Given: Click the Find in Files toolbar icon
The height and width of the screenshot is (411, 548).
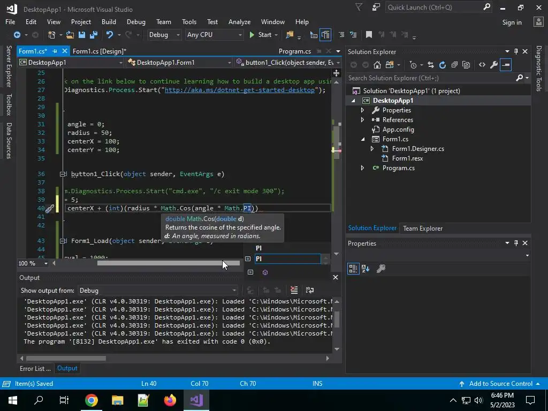Looking at the screenshot, I should (290, 35).
